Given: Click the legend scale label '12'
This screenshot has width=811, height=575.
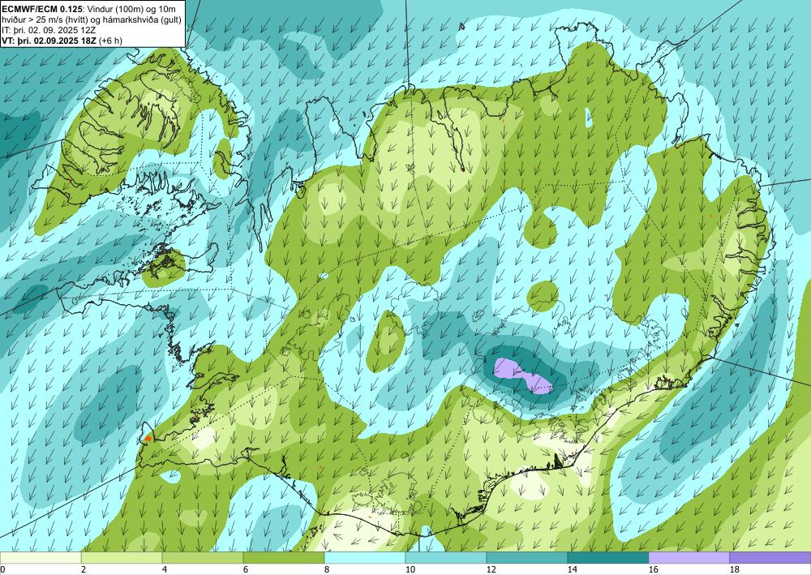Looking at the screenshot, I should tap(491, 569).
